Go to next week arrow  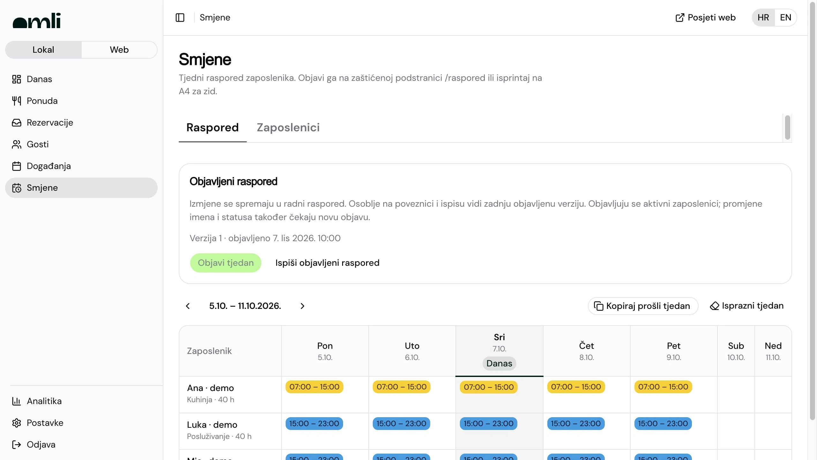point(303,306)
